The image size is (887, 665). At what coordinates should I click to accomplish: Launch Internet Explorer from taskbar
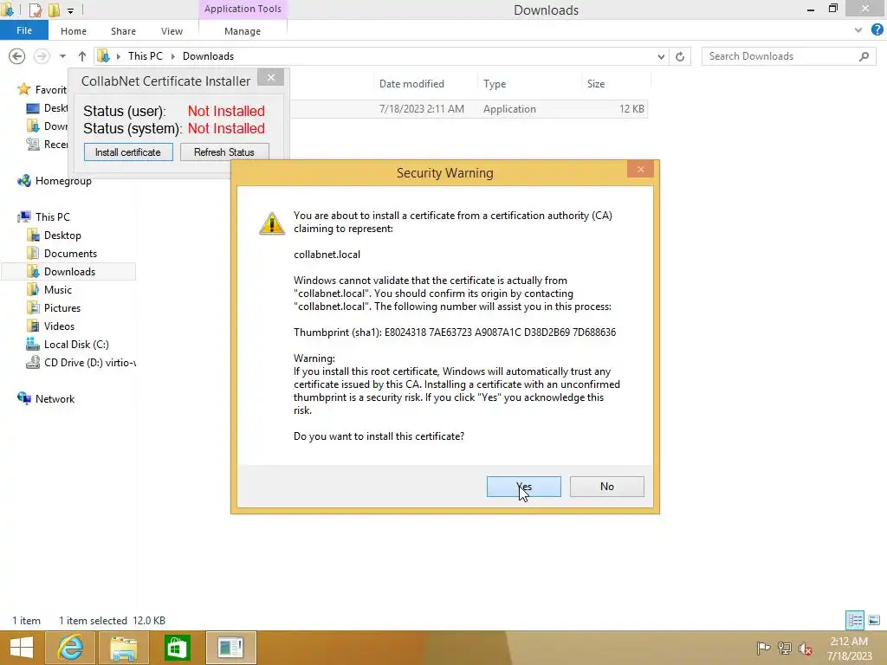(x=70, y=648)
